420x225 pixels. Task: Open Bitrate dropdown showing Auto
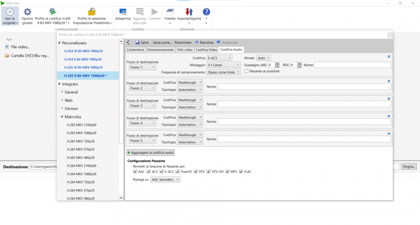263,58
